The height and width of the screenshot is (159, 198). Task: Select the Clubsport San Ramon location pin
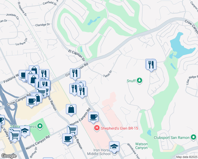(193, 137)
